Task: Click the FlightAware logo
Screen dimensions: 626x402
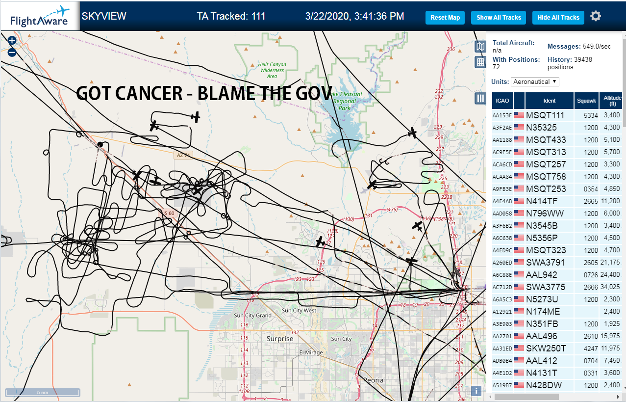Action: pos(39,16)
